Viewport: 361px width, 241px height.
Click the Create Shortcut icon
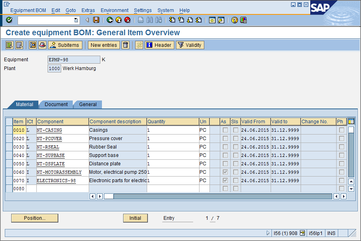pyautogui.click(x=221, y=20)
